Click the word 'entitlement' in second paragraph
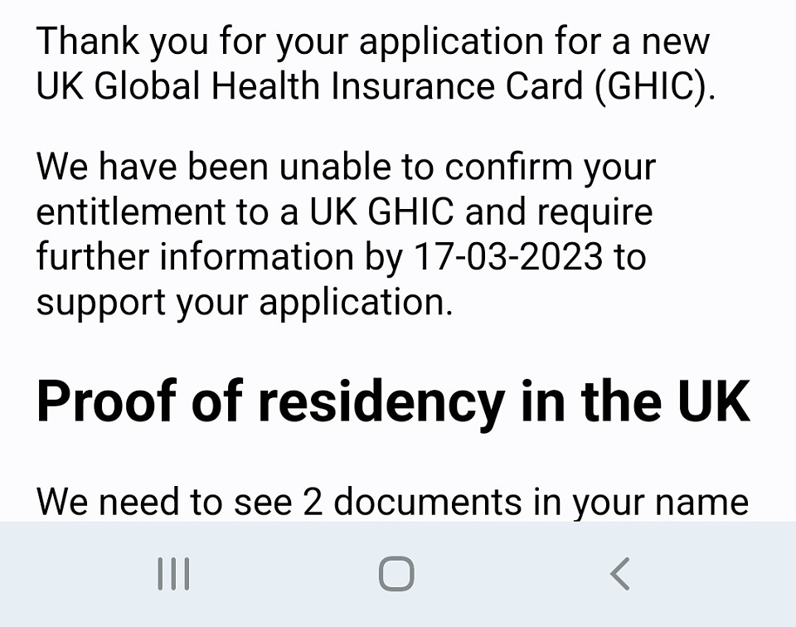Viewport: 796px width, 627px height. click(130, 212)
